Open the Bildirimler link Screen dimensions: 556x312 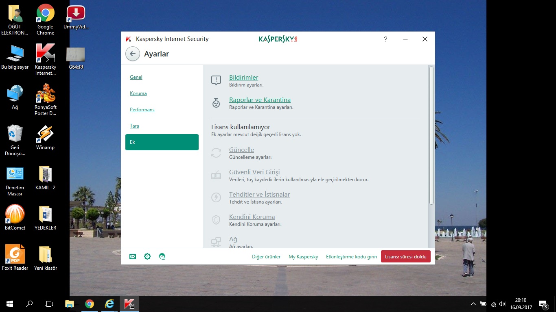243,78
